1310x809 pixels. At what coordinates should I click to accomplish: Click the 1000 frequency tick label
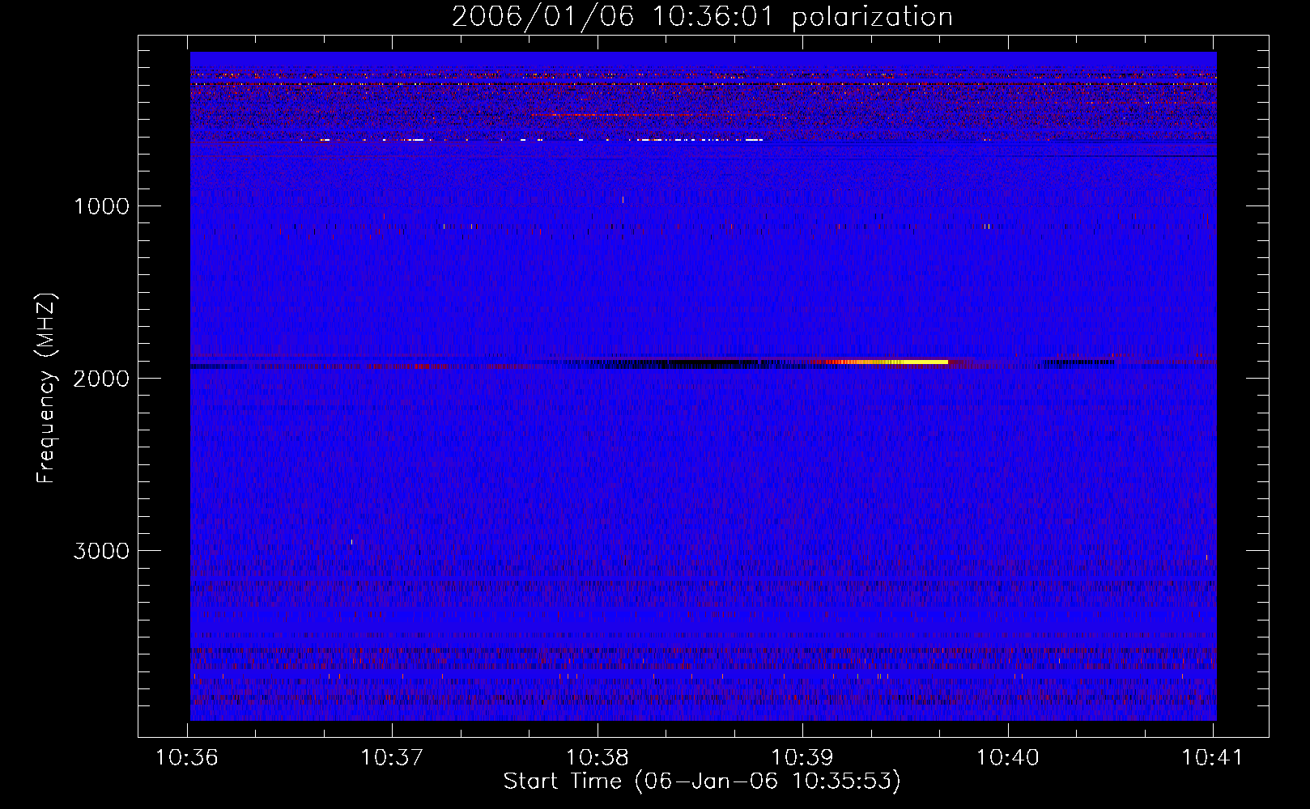coord(101,206)
